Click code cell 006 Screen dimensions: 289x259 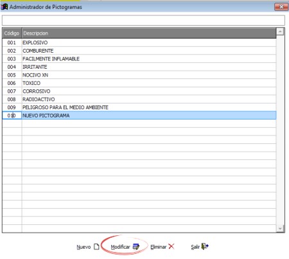point(12,83)
